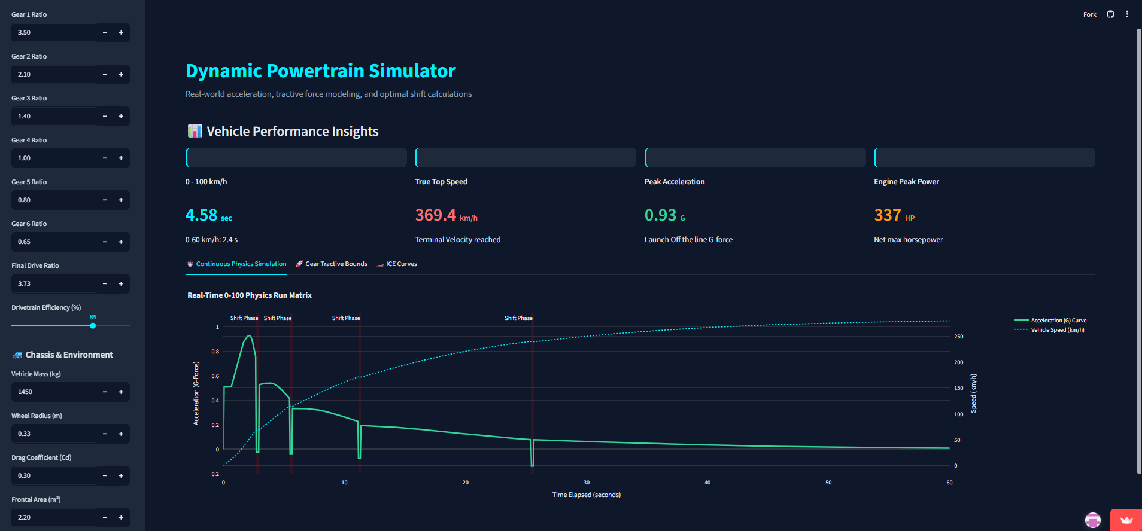Click the Vehicle Performance Insights heading

point(283,131)
